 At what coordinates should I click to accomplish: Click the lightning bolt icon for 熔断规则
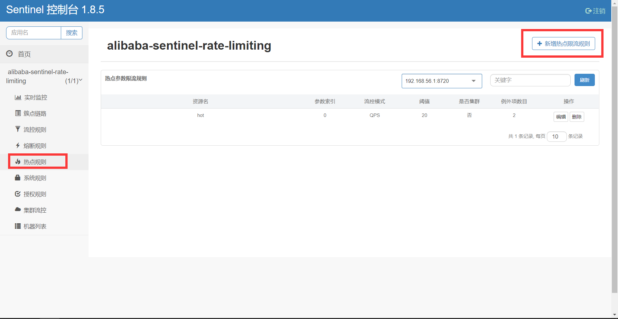click(18, 145)
